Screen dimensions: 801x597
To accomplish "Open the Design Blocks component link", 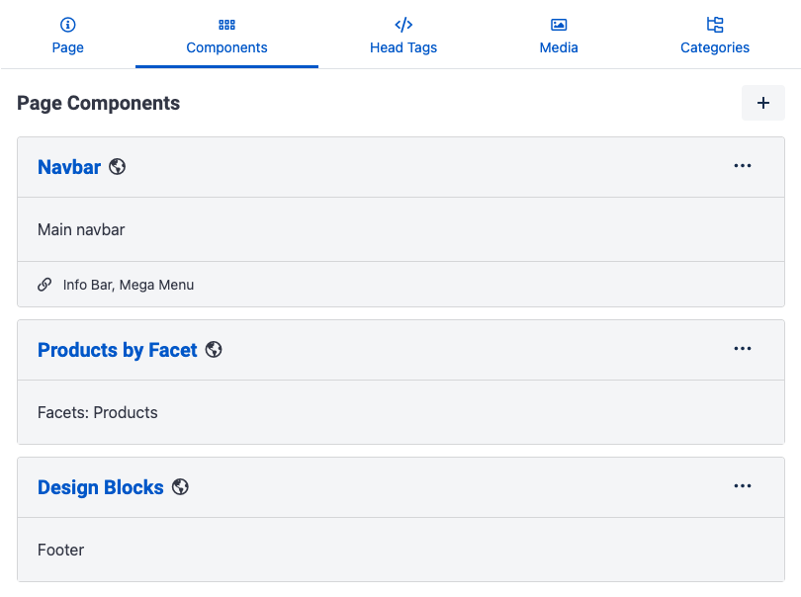I will 101,487.
